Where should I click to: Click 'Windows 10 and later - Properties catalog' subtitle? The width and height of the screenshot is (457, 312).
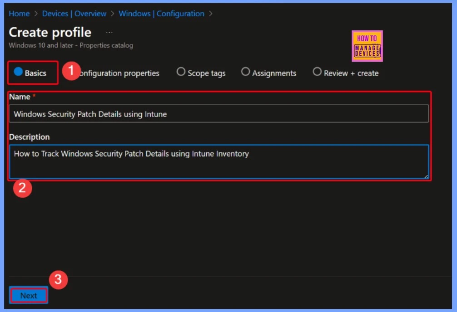(x=71, y=45)
